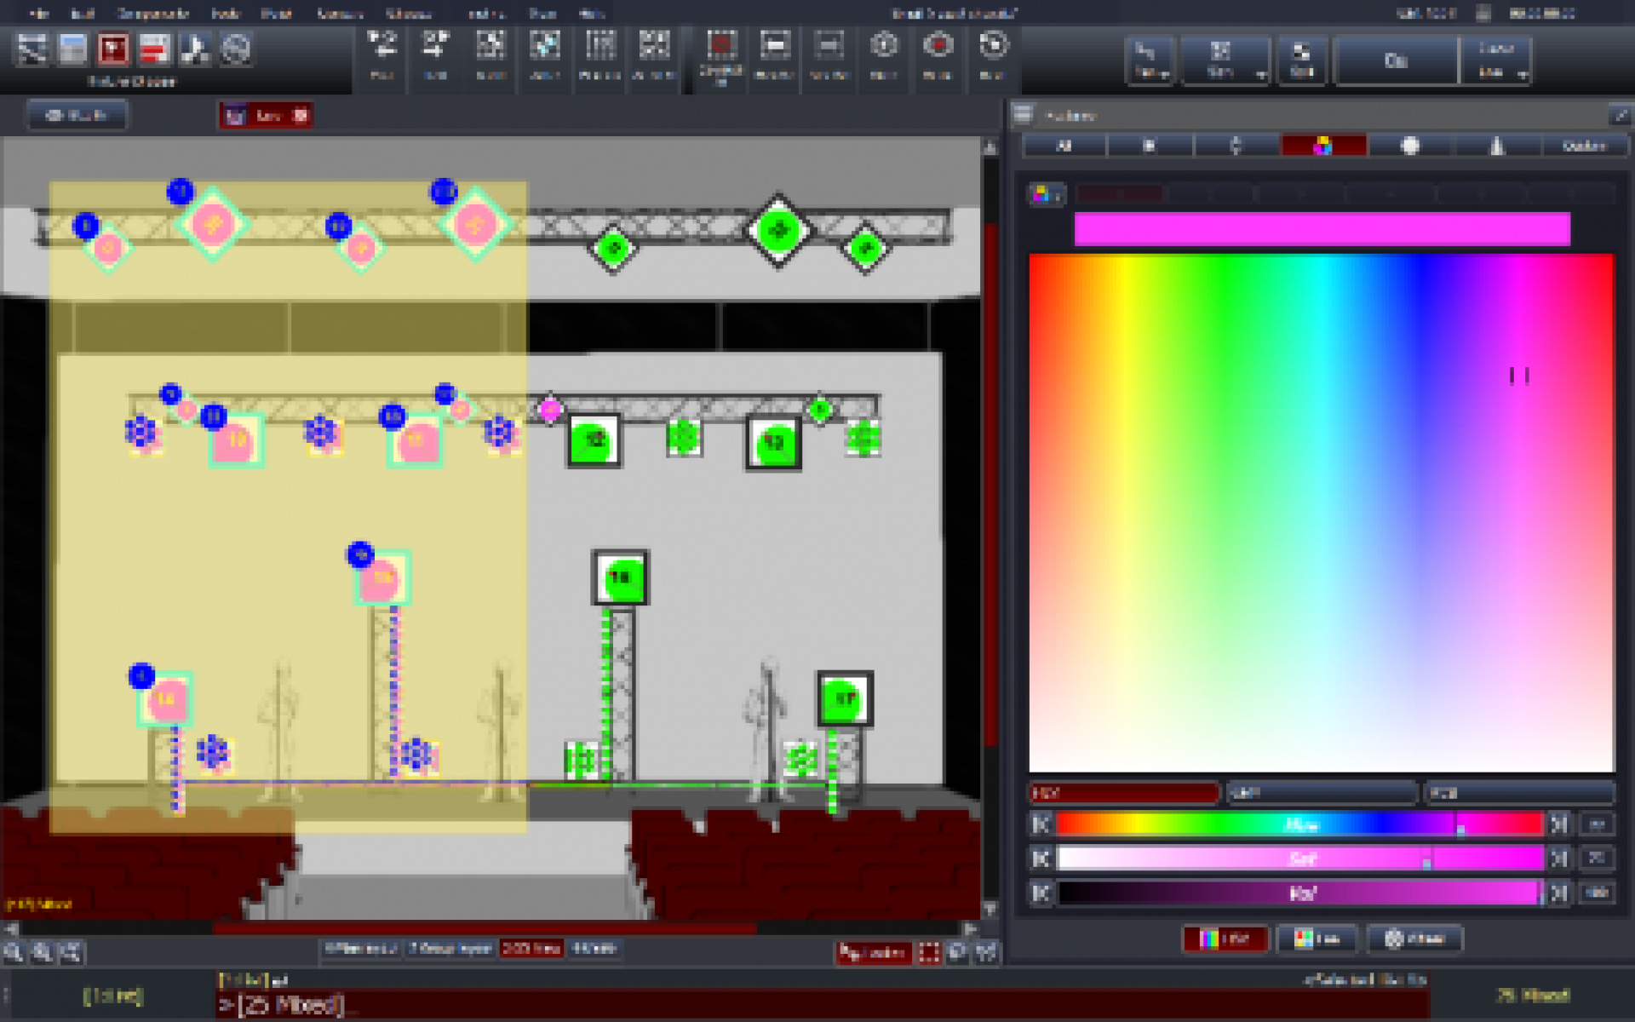Click the wheel-icon button at the panel bottom
This screenshot has width=1635, height=1022.
[1414, 939]
